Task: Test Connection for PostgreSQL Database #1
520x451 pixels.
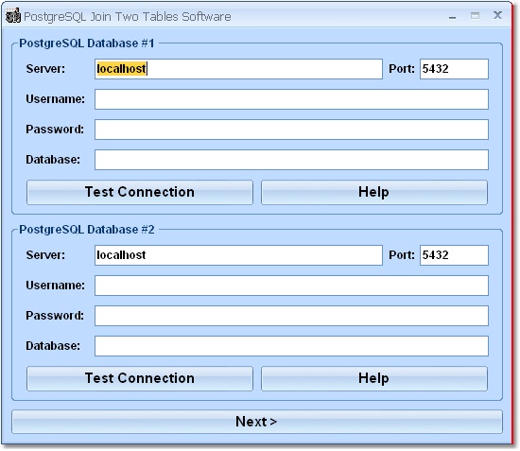Action: click(140, 192)
